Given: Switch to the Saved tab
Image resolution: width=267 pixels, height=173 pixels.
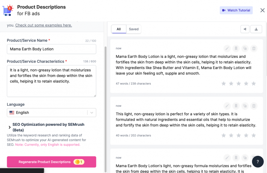Looking at the screenshot, I should coord(133,29).
